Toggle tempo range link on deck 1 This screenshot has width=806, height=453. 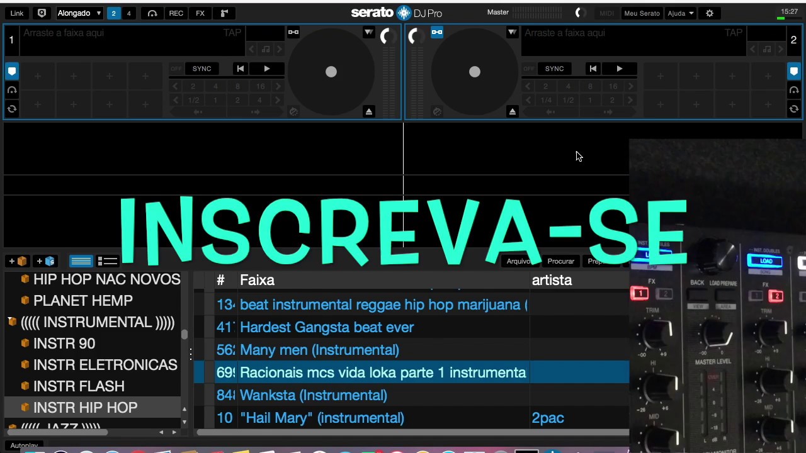(x=293, y=32)
